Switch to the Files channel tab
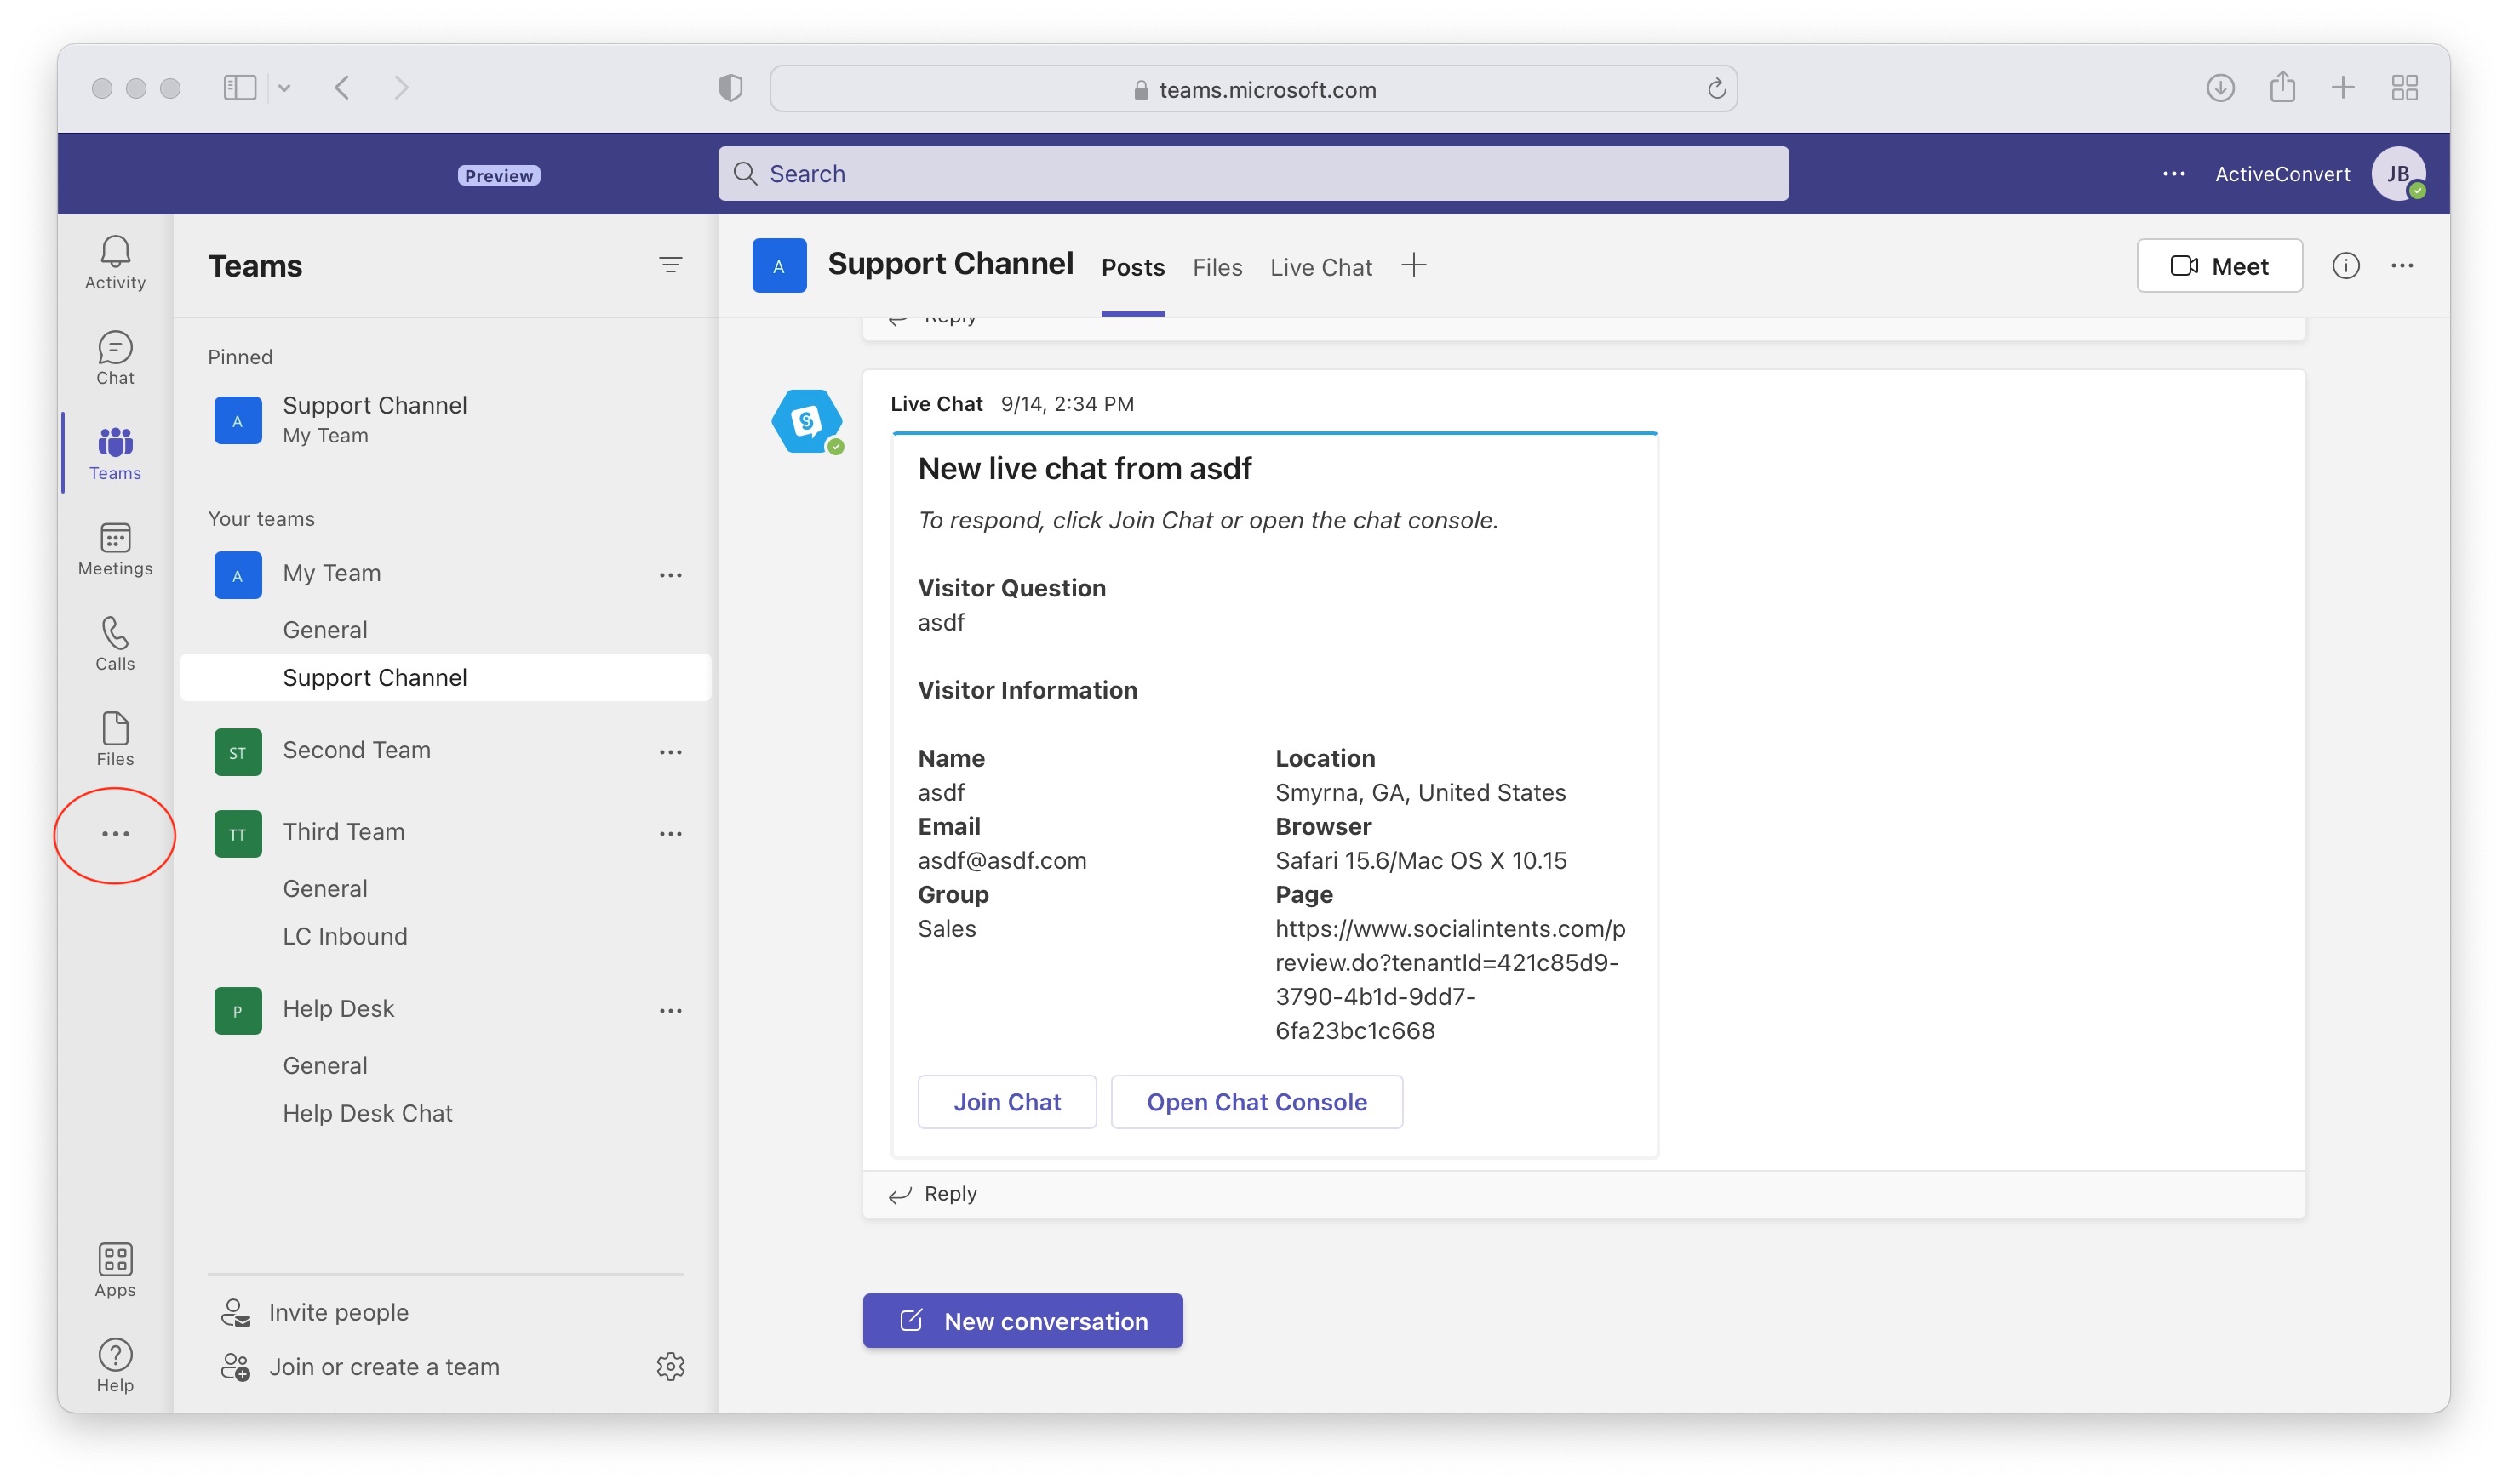2508x1484 pixels. [x=1217, y=267]
